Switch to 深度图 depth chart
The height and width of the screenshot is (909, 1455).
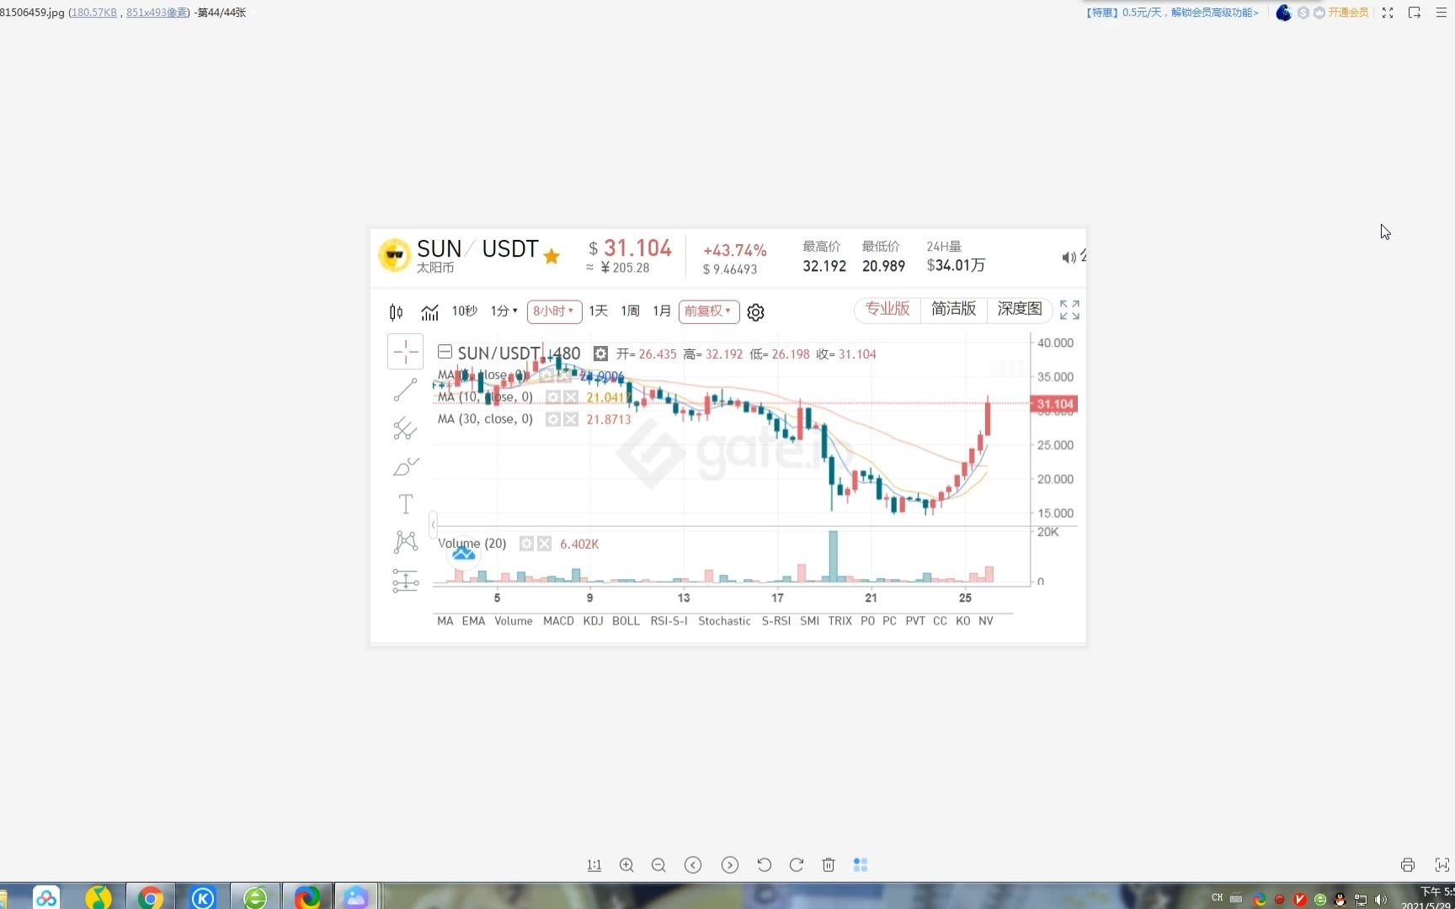1020,310
